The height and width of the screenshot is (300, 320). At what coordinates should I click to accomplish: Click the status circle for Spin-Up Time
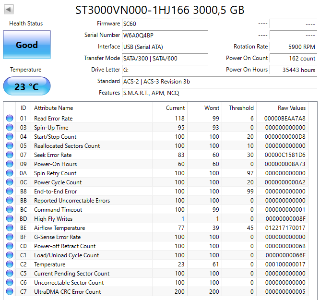(10, 128)
